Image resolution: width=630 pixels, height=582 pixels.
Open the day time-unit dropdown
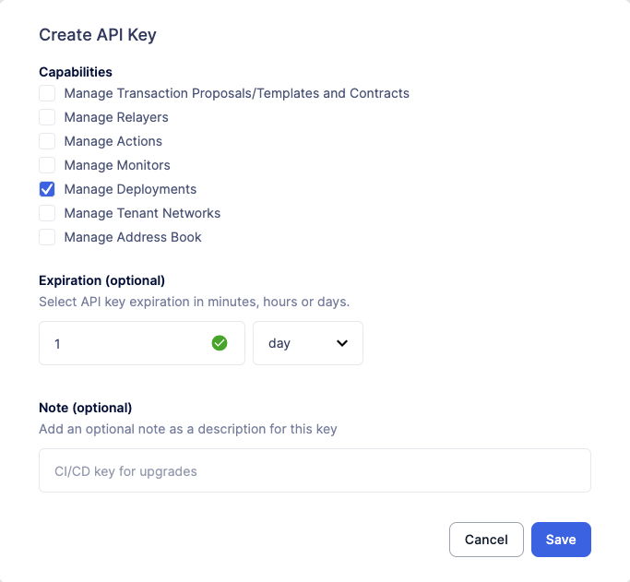tap(307, 343)
